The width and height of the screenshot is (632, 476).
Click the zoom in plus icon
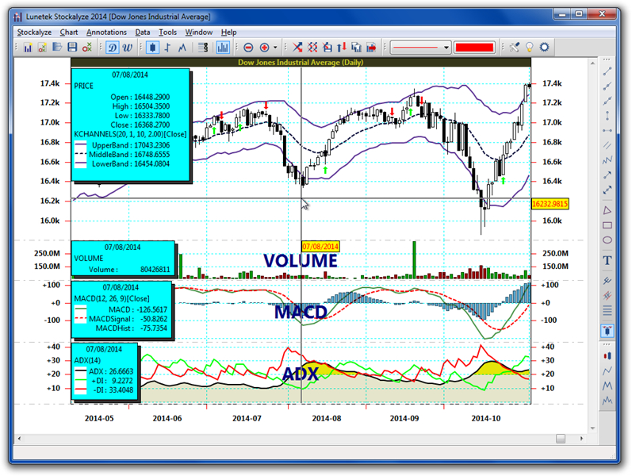264,48
